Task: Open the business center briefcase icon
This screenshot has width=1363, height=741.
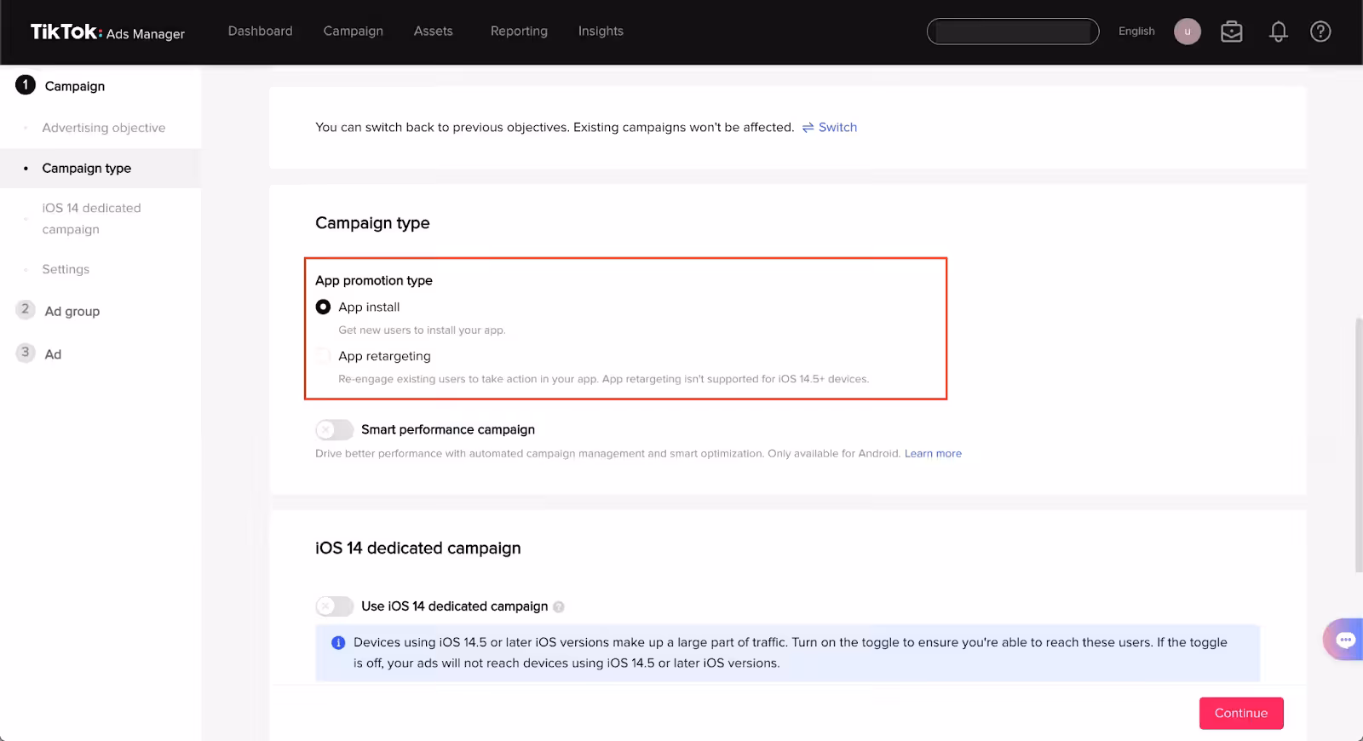Action: tap(1231, 32)
